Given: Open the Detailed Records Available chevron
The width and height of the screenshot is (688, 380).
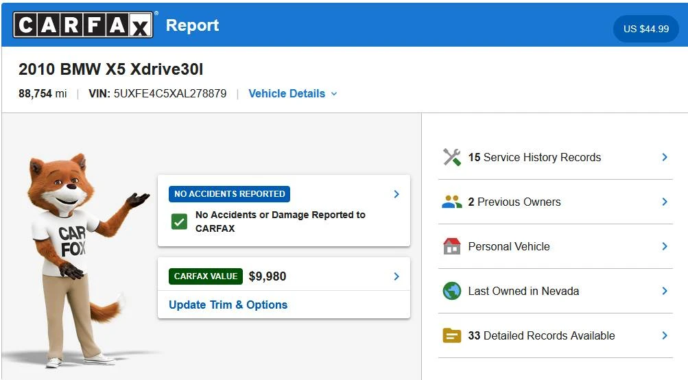Looking at the screenshot, I should 665,335.
